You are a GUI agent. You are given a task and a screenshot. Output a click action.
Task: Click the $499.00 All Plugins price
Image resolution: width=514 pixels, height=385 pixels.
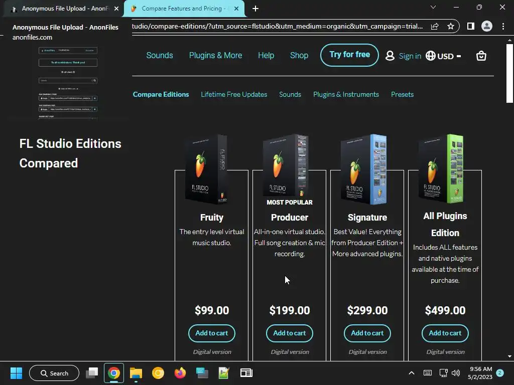445,310
